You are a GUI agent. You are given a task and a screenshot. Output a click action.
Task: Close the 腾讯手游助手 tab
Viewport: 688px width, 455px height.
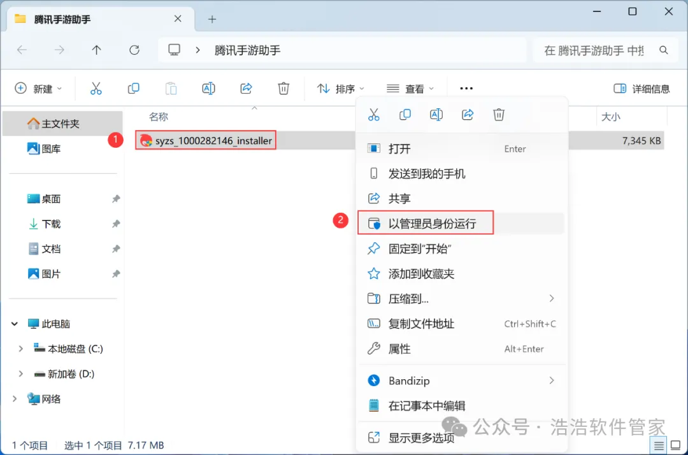pyautogui.click(x=178, y=19)
